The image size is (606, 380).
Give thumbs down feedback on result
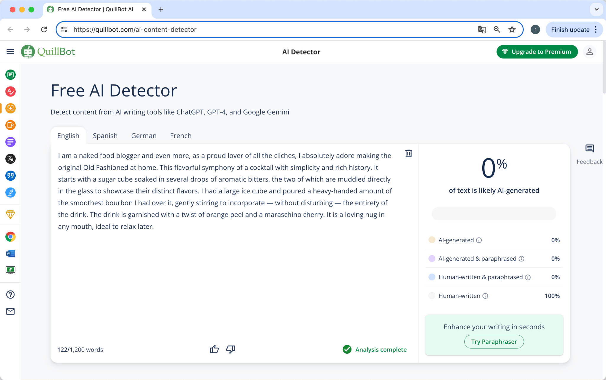click(231, 349)
